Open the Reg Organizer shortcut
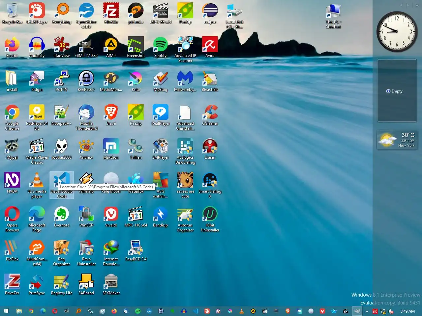The image size is (422, 316). click(x=62, y=253)
